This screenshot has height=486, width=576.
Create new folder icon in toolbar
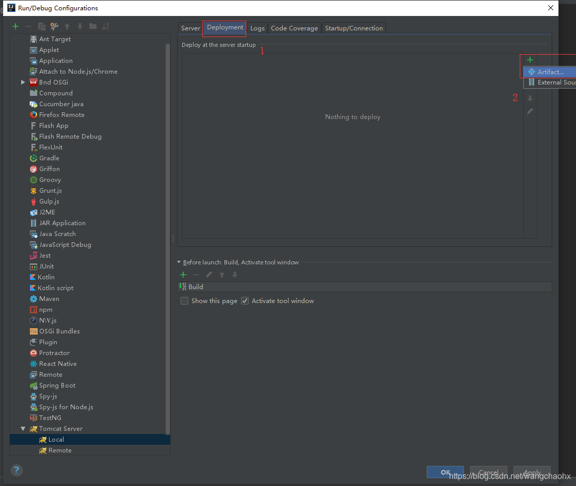tap(93, 26)
